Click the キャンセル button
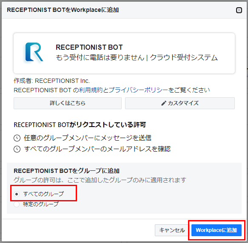 tap(172, 230)
